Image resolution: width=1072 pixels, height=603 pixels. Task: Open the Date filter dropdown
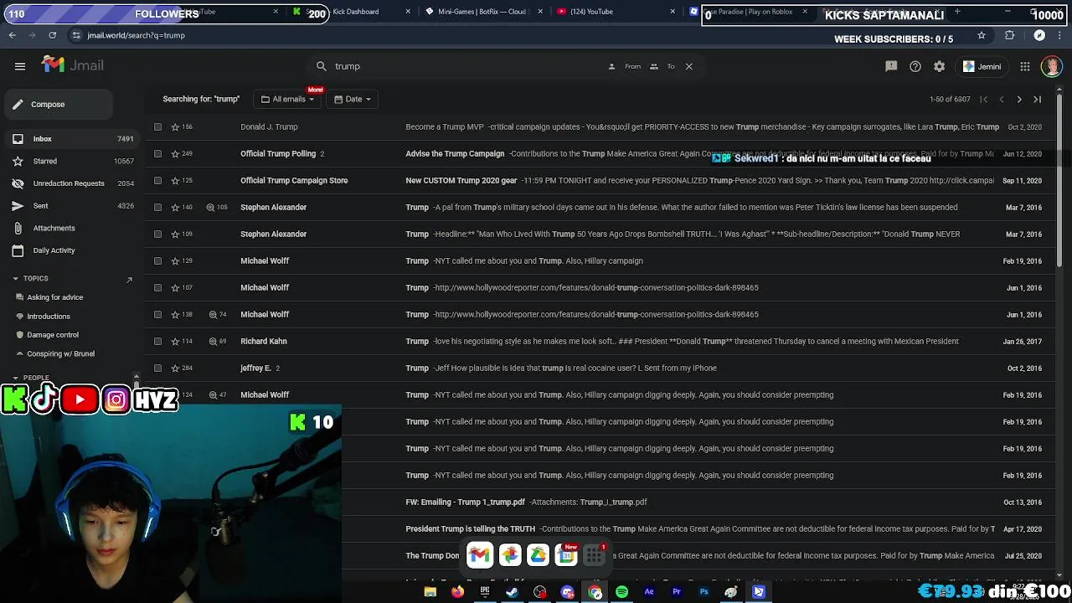coord(352,99)
